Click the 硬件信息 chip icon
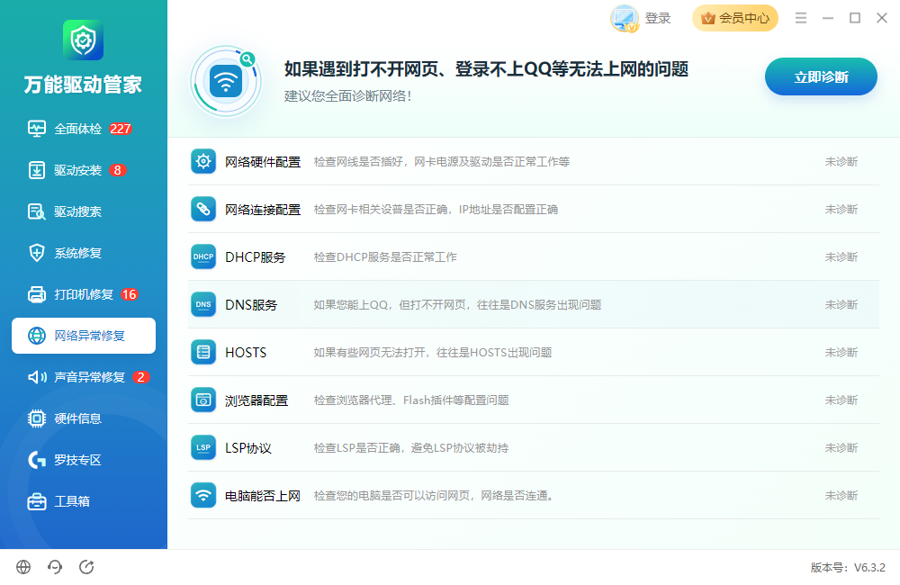 point(37,418)
